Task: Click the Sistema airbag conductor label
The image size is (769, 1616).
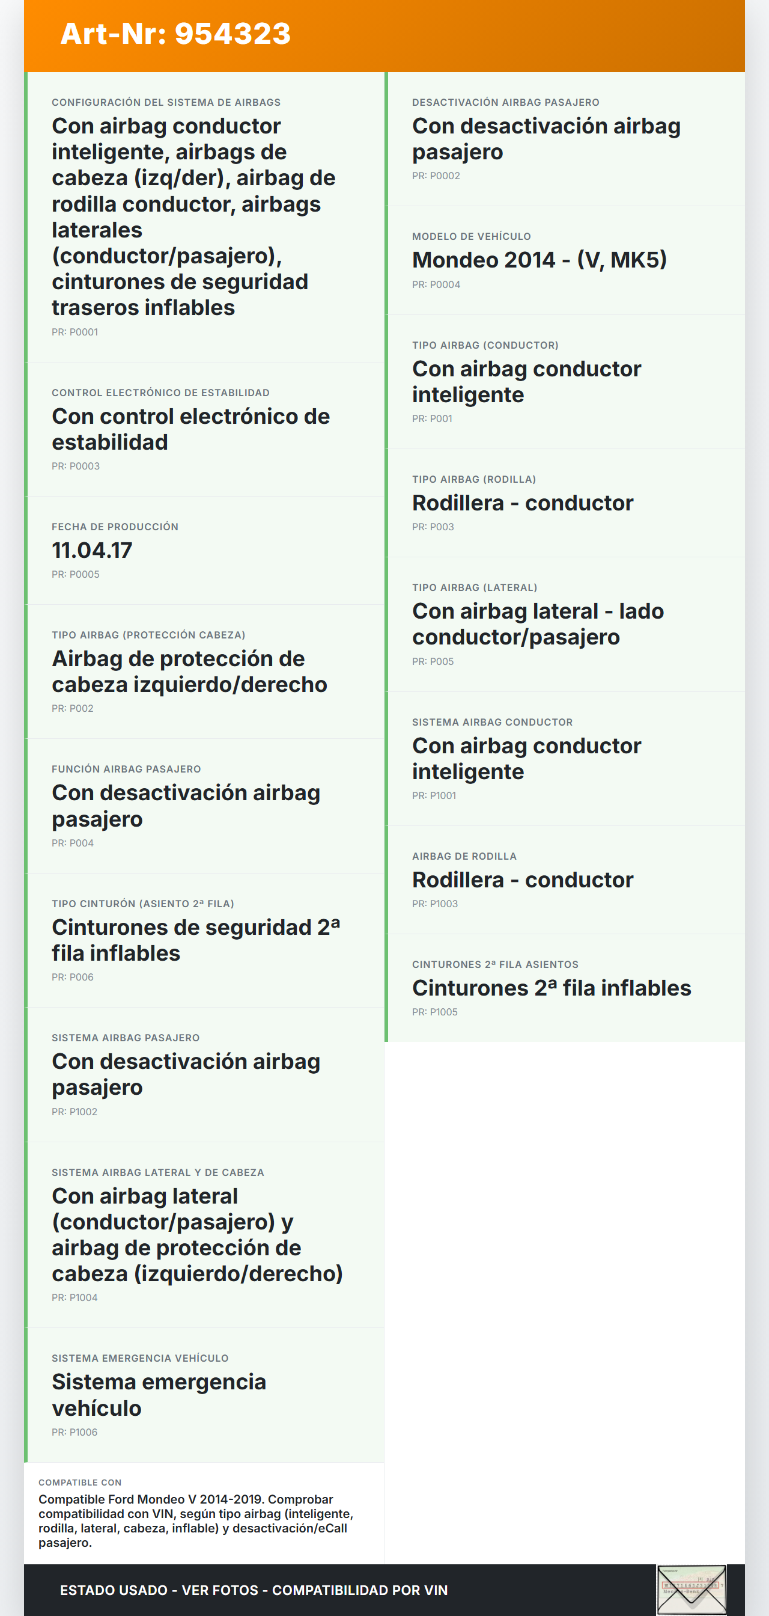Action: [x=492, y=722]
